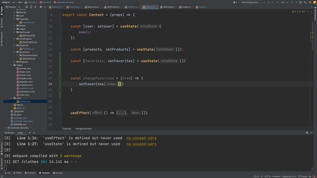The height and width of the screenshot is (178, 317).
Task: Click second no-unused-vars link in terminal
Action: point(141,144)
